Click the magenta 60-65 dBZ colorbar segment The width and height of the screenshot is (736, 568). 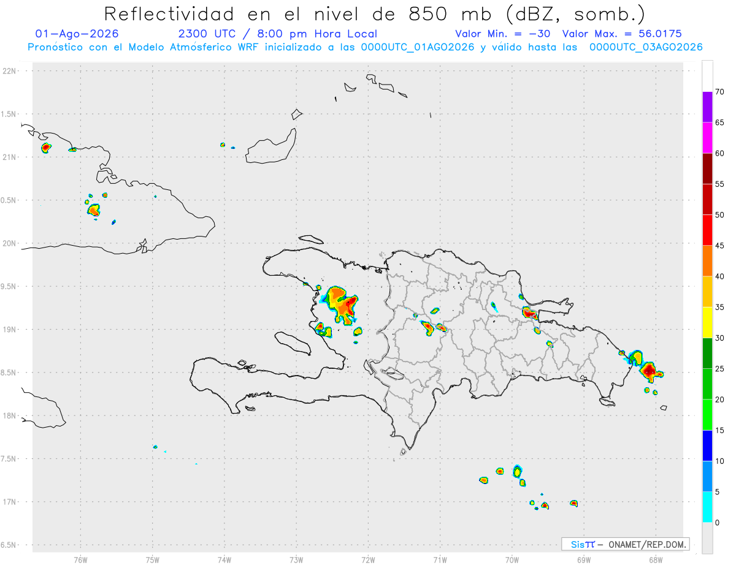pos(707,138)
